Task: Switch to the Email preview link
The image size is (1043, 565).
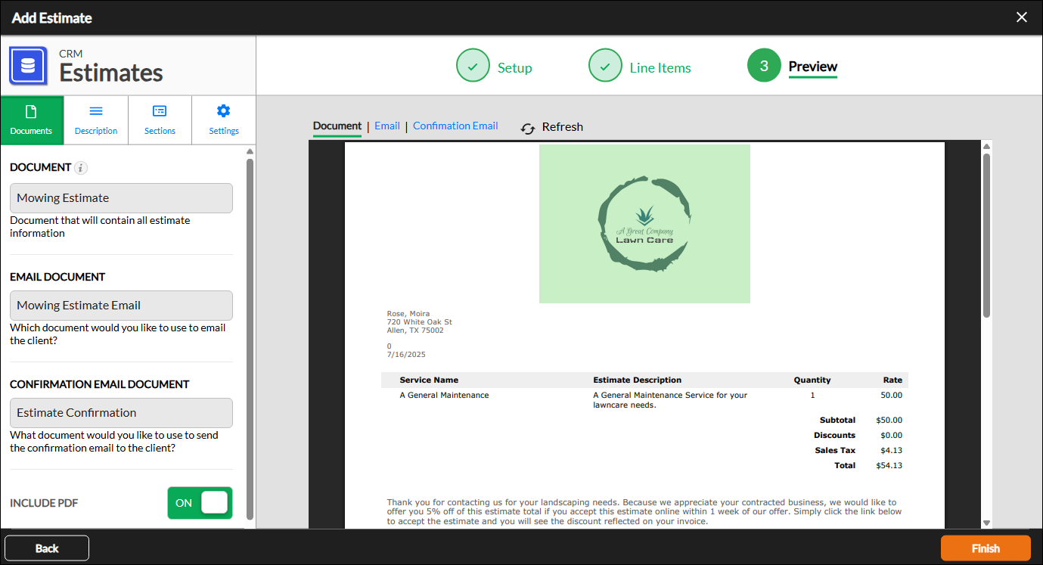Action: [387, 126]
